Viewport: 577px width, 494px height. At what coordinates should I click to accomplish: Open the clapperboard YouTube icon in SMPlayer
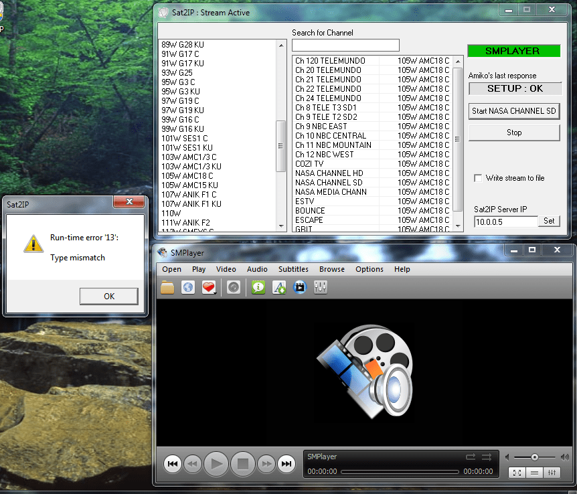(300, 287)
